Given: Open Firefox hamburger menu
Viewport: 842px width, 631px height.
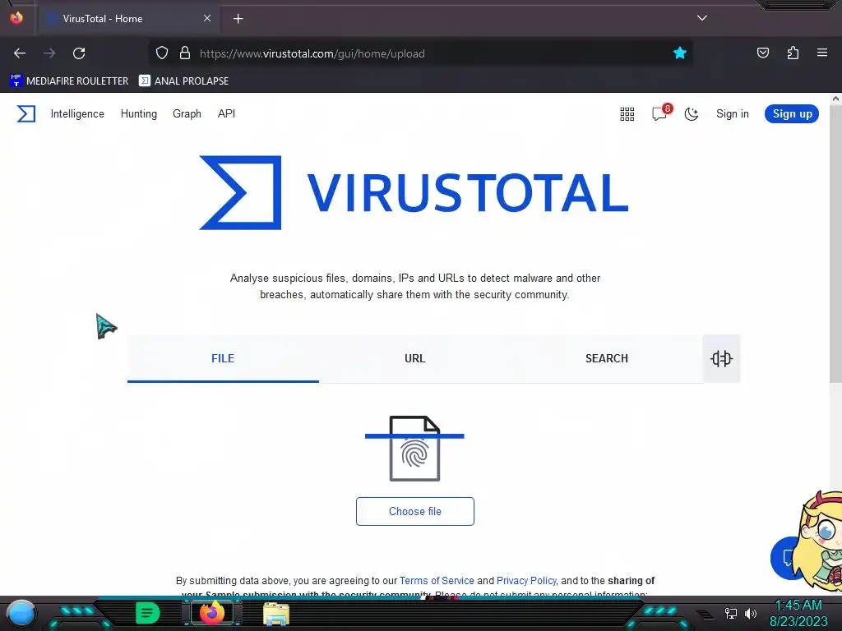Looking at the screenshot, I should (822, 53).
